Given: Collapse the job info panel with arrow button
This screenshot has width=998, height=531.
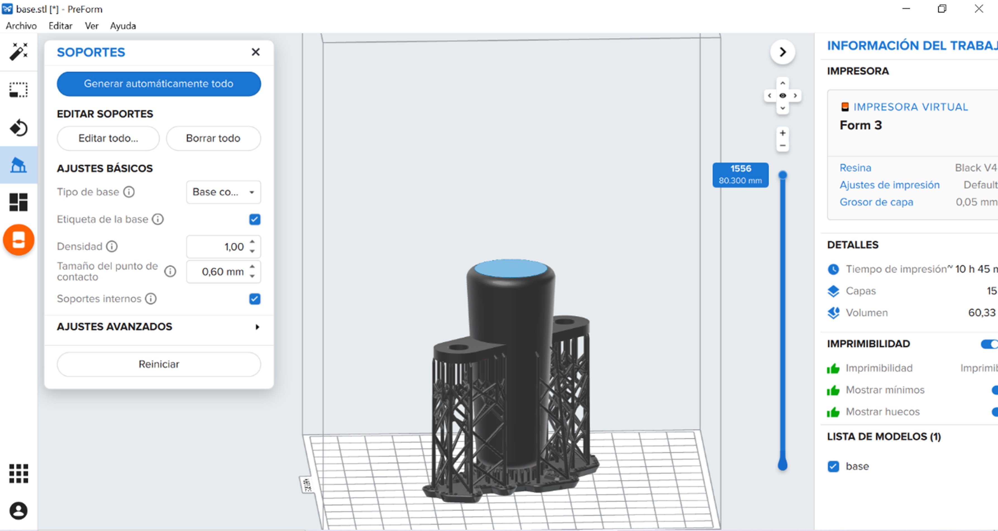Looking at the screenshot, I should [783, 52].
